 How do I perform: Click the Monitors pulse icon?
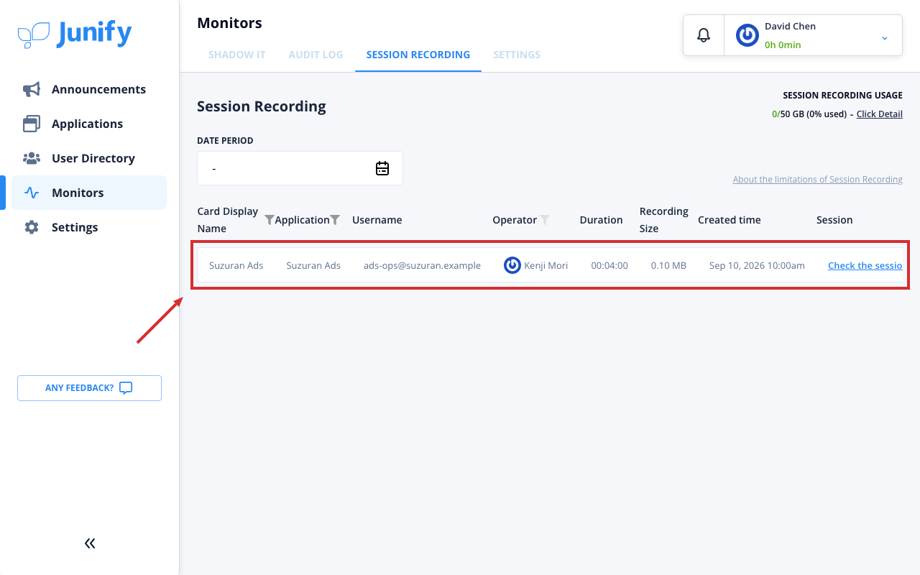pyautogui.click(x=32, y=193)
